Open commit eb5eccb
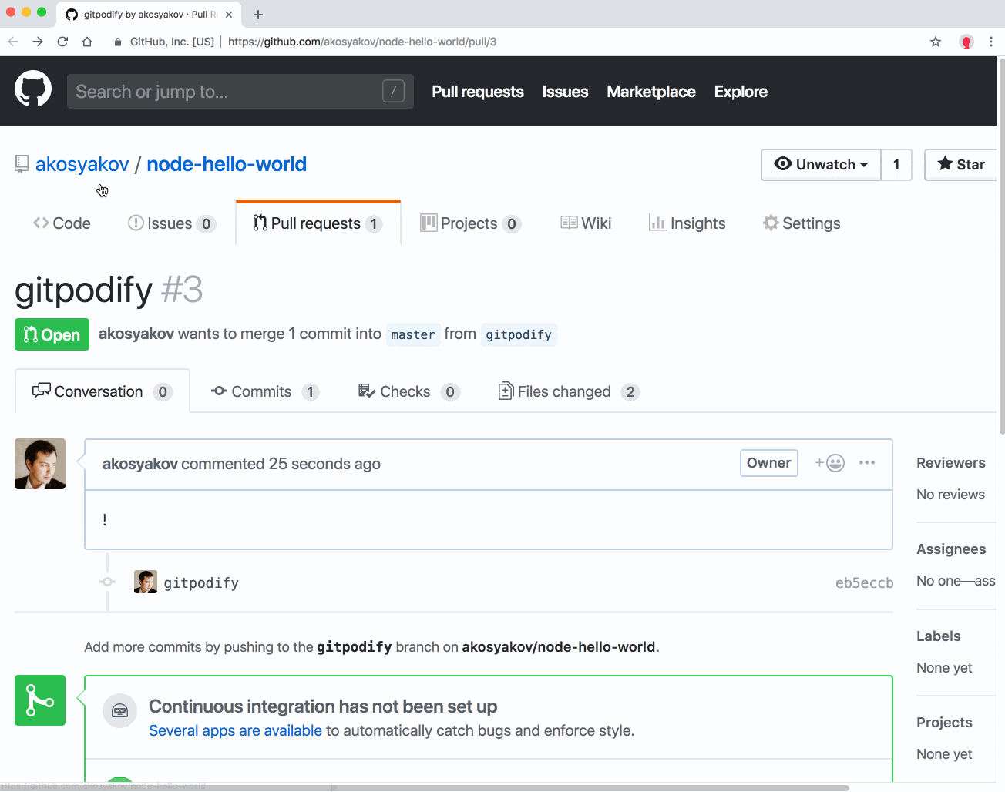 point(864,582)
